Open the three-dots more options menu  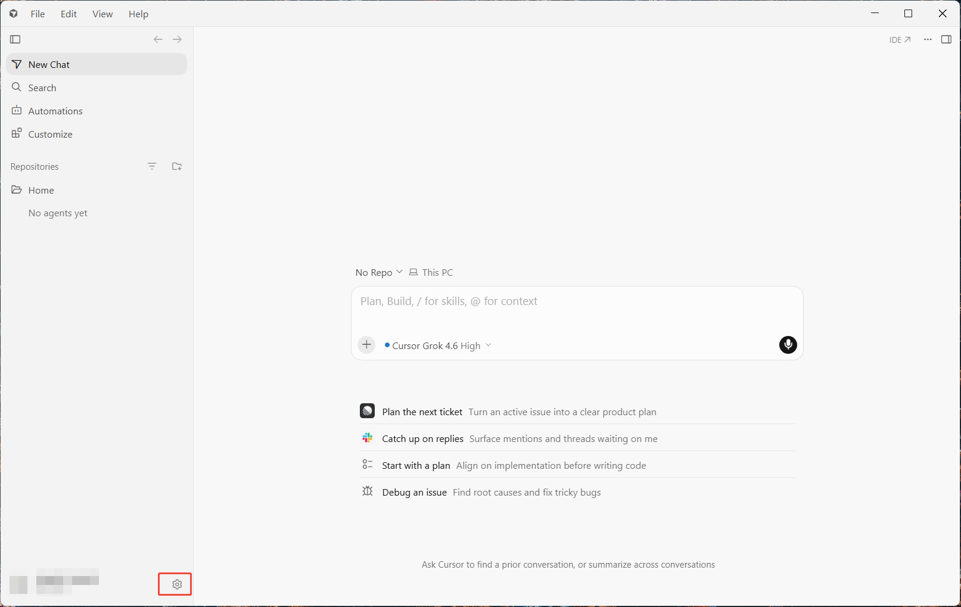pyautogui.click(x=928, y=39)
